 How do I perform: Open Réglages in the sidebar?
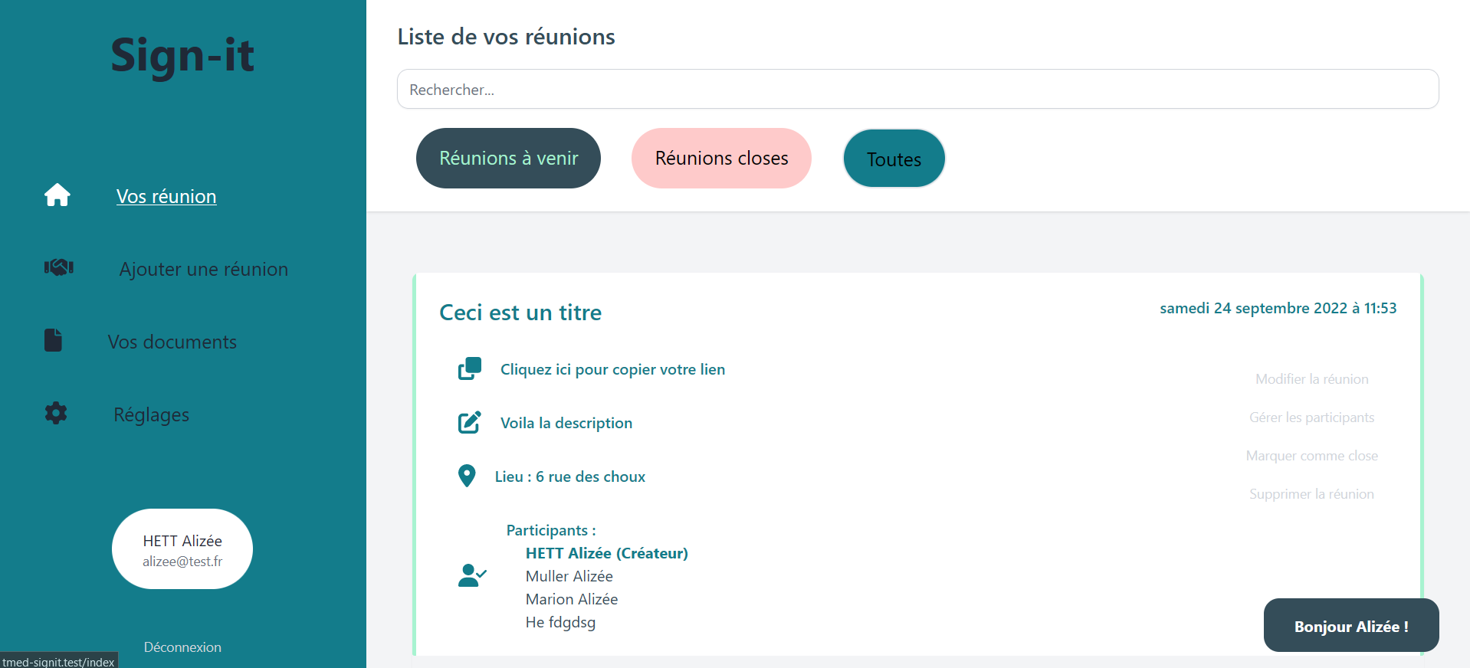point(151,414)
